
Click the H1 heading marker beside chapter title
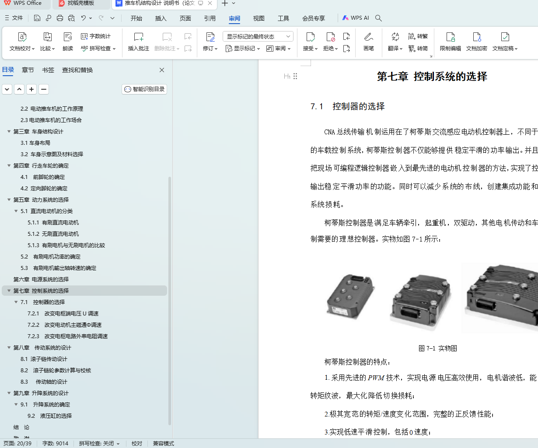point(287,76)
